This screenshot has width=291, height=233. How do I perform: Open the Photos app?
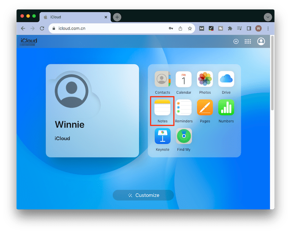205,79
